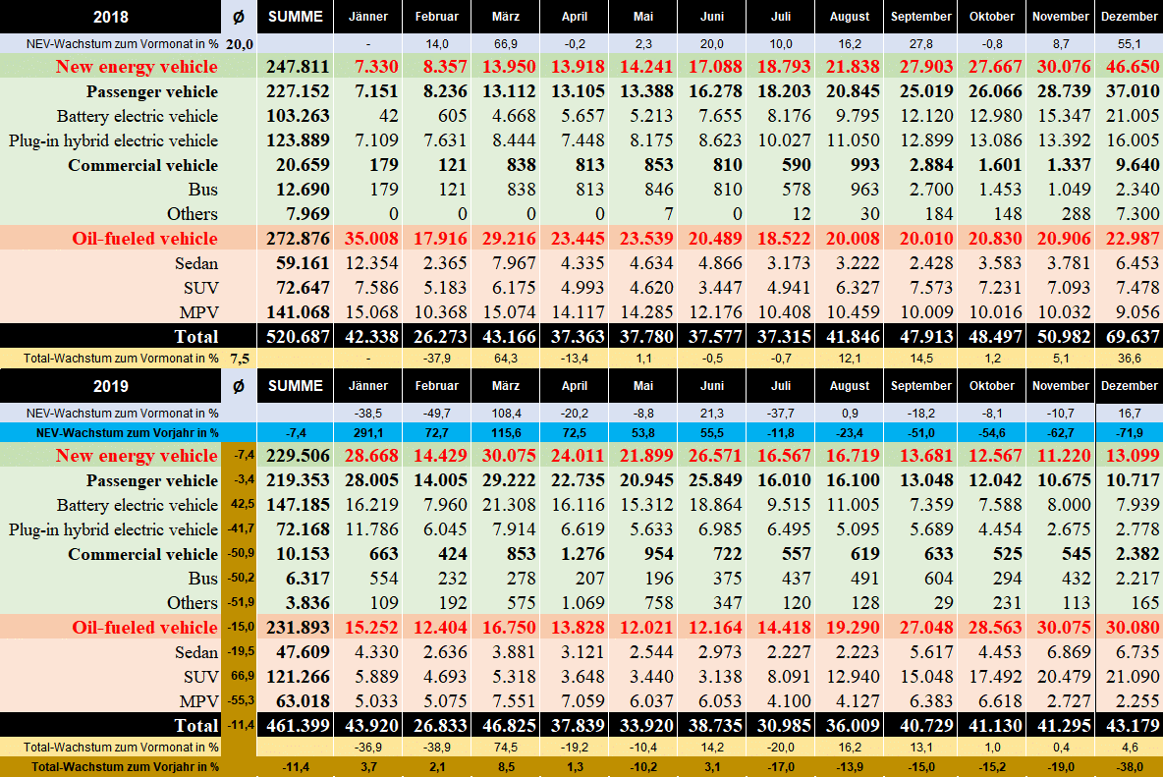Click the Sedan sum cell 59.161
The width and height of the screenshot is (1163, 777).
[x=303, y=263]
